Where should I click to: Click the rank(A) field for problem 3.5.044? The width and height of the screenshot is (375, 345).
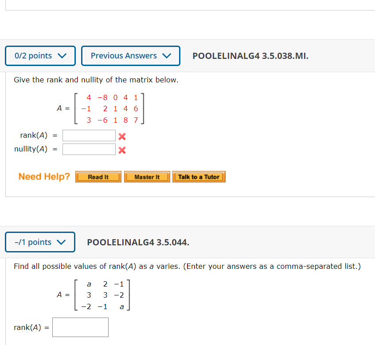pyautogui.click(x=80, y=327)
